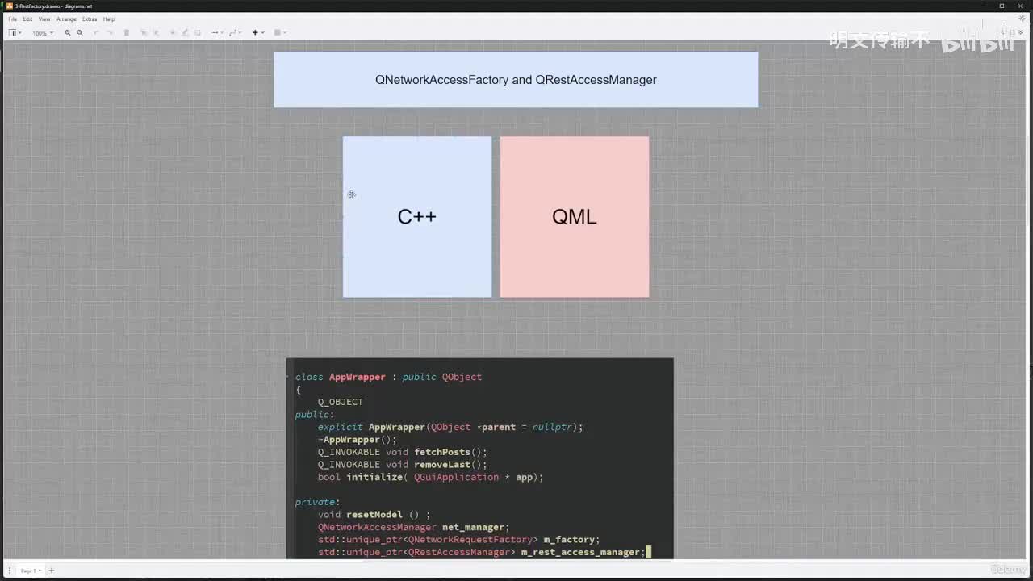This screenshot has width=1033, height=581.
Task: Add a new page with plus button
Action: 52,571
